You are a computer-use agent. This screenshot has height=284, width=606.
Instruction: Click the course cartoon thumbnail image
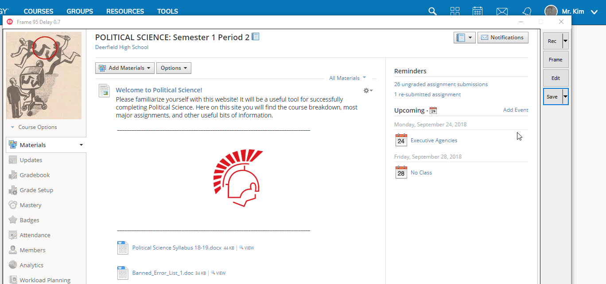point(44,75)
